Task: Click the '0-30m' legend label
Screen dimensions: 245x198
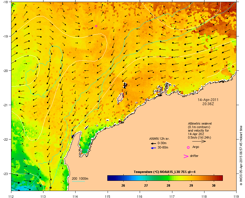Action: click(x=162, y=143)
